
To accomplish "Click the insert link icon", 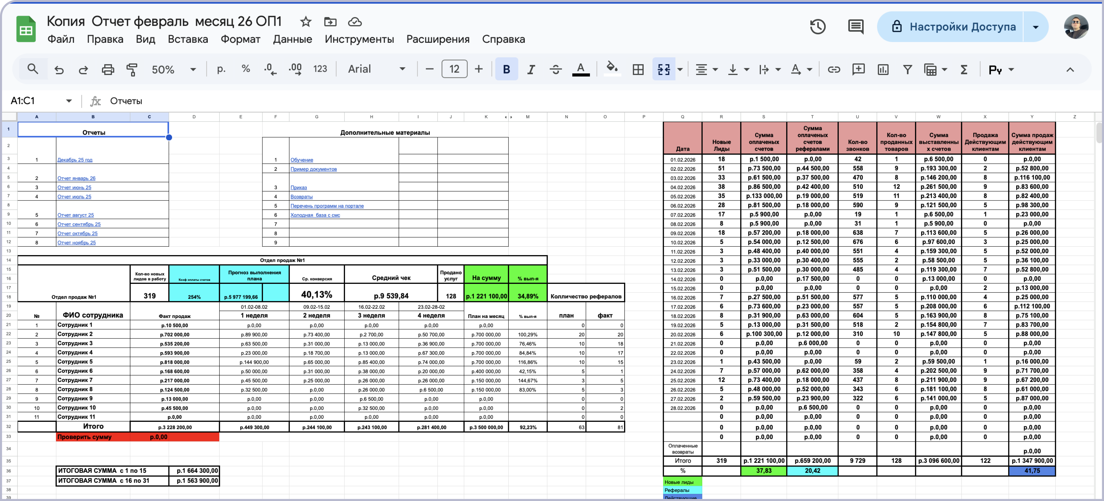I will [x=834, y=69].
